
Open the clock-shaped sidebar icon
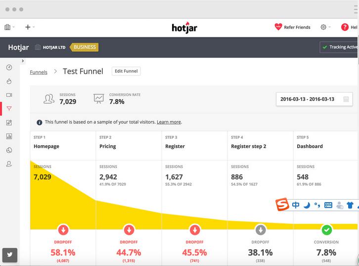pos(9,150)
